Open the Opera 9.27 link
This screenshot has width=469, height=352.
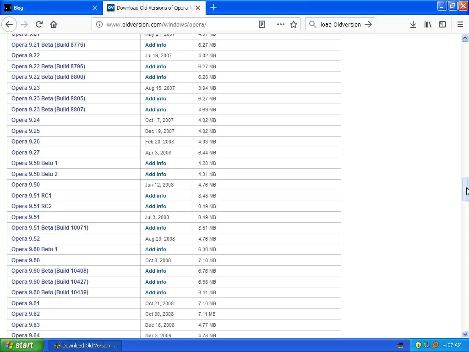(x=26, y=153)
